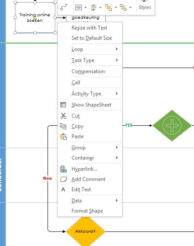The height and width of the screenshot is (246, 194).
Task: Expand the Loop submenu
Action: (x=90, y=49)
